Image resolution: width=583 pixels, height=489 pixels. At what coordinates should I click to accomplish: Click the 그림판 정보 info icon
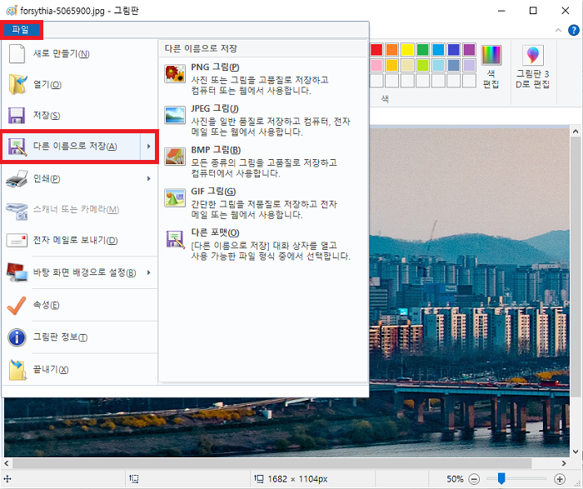[x=17, y=337]
